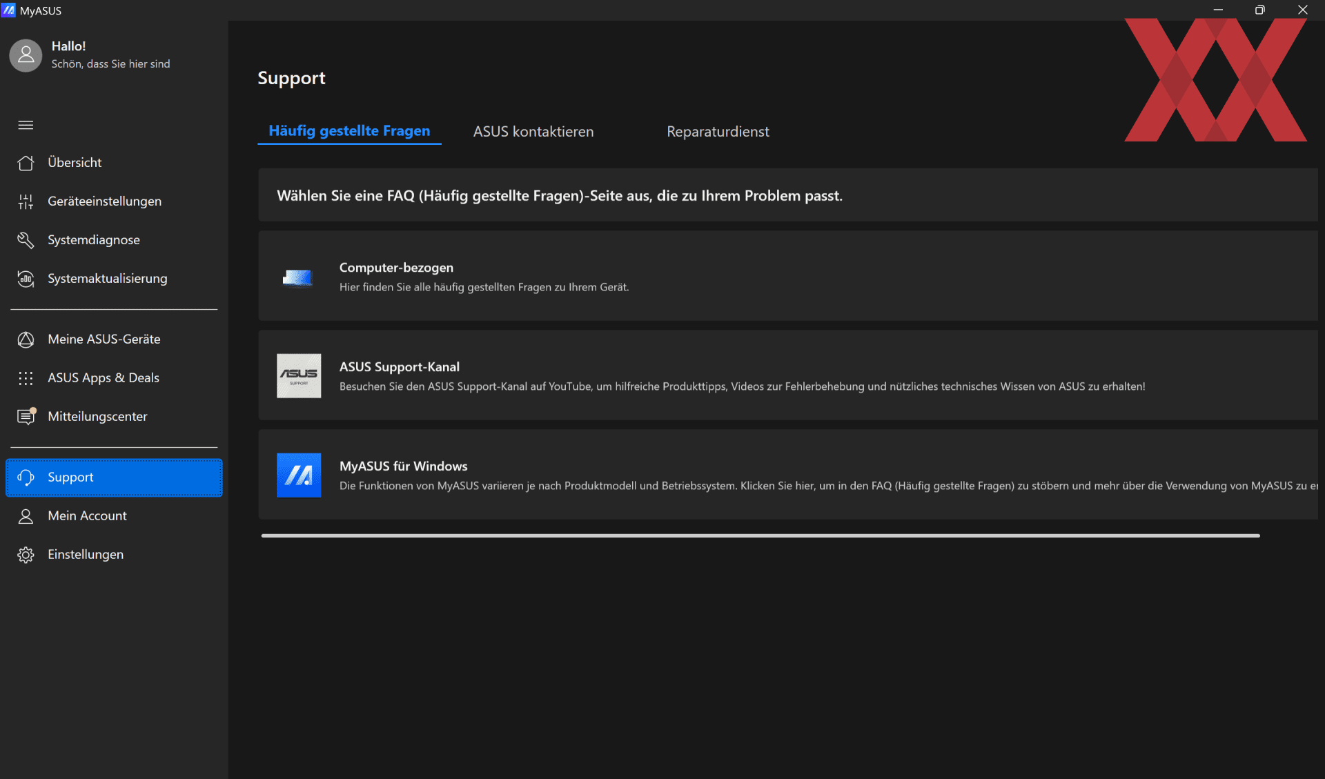Click the Support headset icon
The width and height of the screenshot is (1325, 779).
coord(26,477)
